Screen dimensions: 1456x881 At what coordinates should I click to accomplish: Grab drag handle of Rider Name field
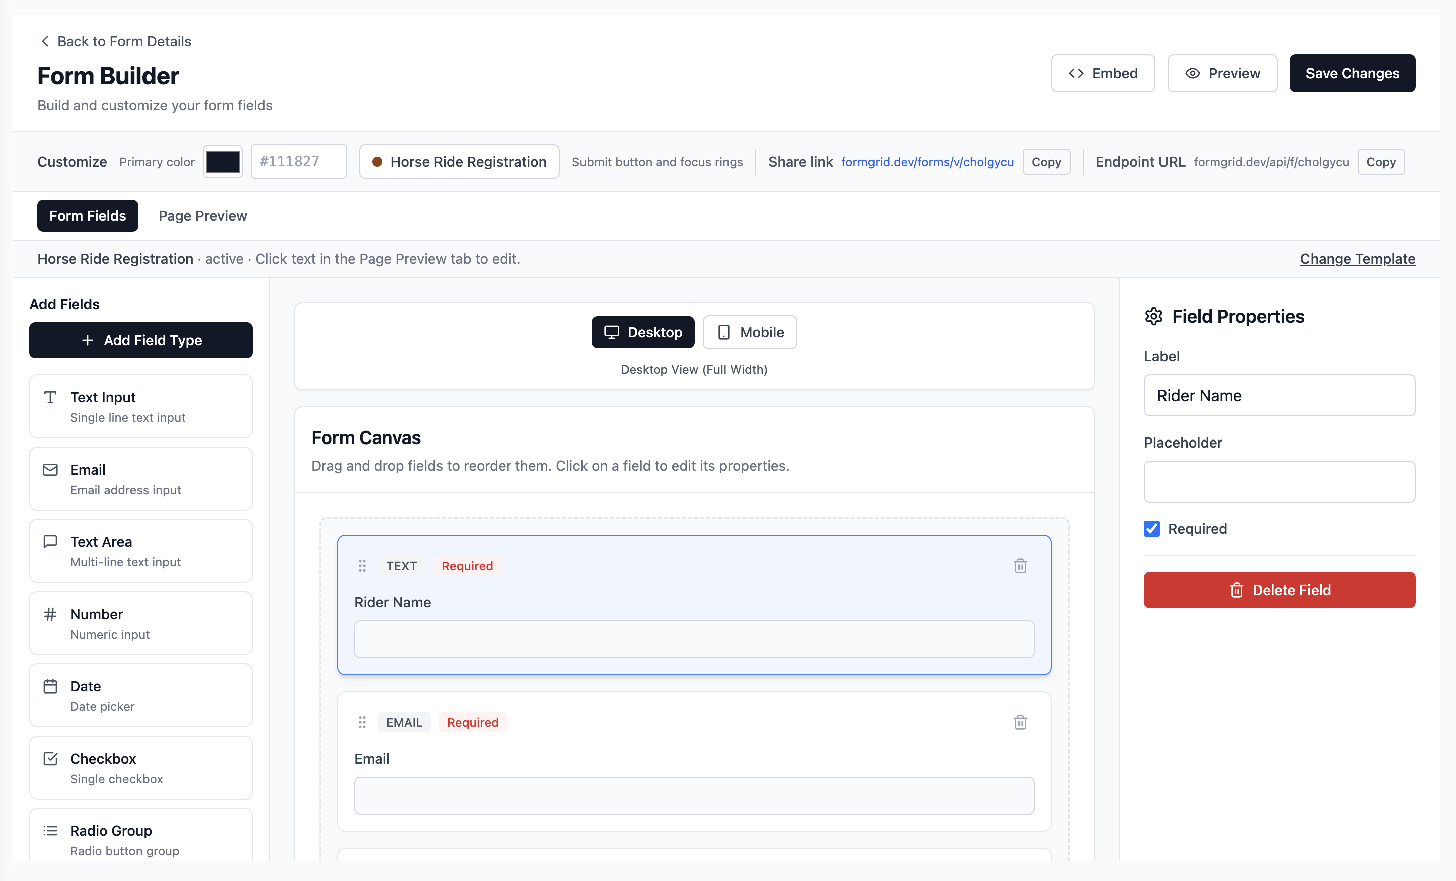click(362, 566)
